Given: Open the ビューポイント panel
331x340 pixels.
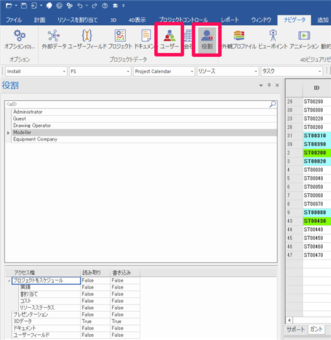Looking at the screenshot, I should (x=273, y=40).
